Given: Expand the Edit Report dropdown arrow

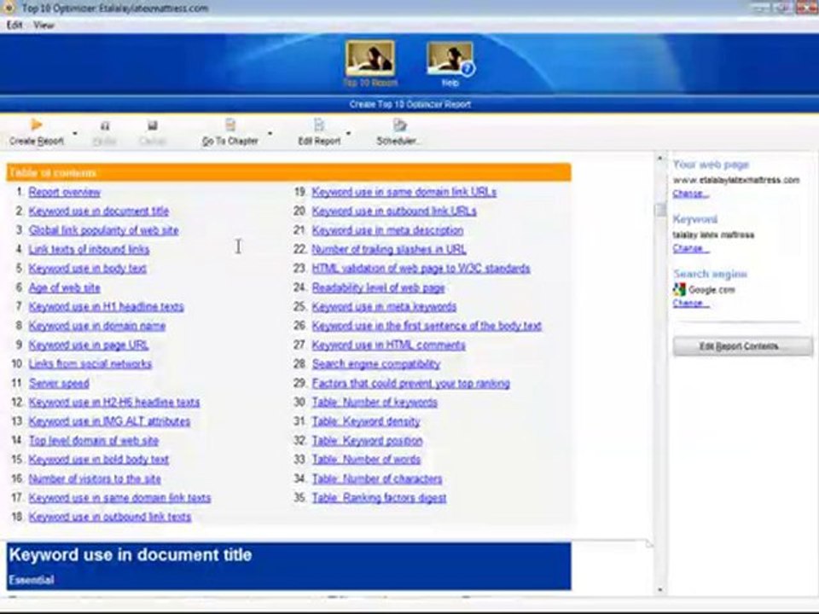Looking at the screenshot, I should [x=348, y=134].
